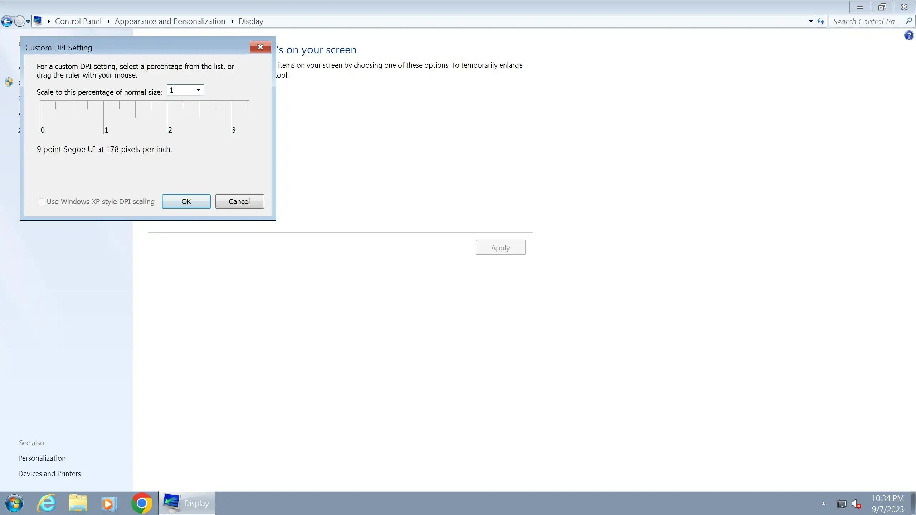Click the back navigation arrow

pyautogui.click(x=7, y=21)
